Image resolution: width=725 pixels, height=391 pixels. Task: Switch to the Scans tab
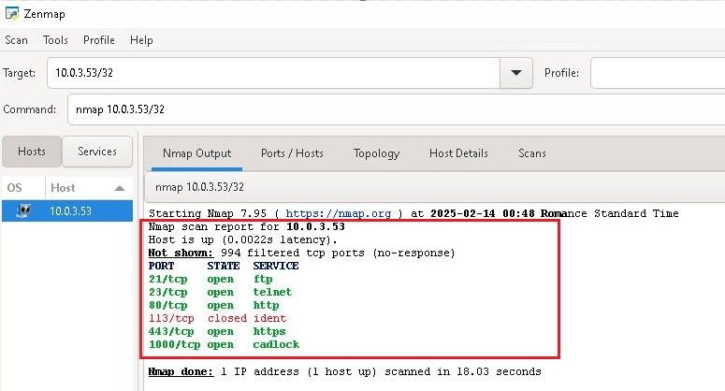pos(531,153)
